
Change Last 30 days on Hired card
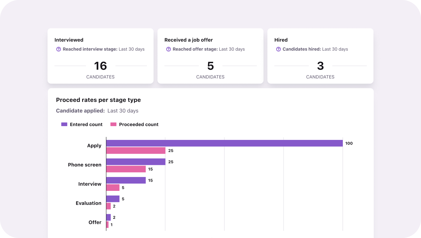click(335, 49)
